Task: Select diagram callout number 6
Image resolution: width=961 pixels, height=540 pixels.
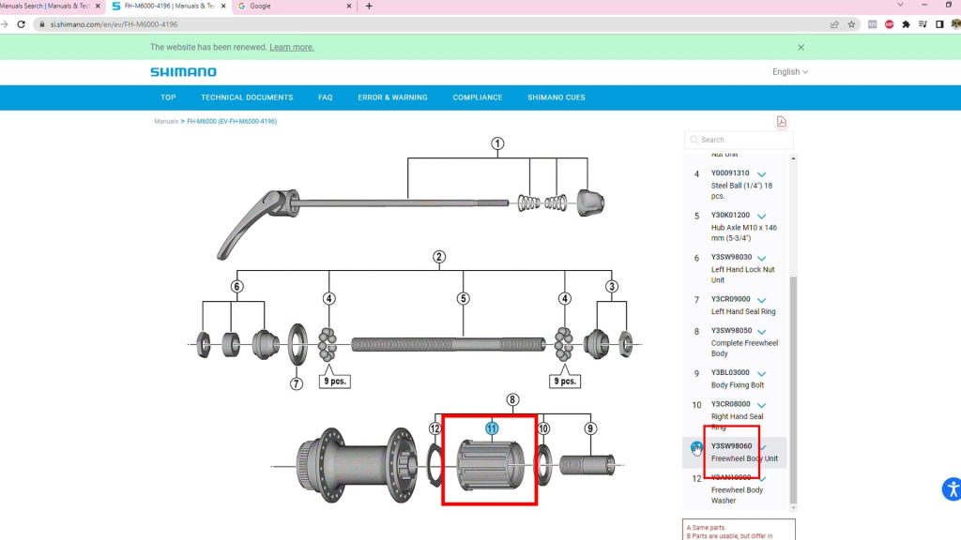Action: 236,287
